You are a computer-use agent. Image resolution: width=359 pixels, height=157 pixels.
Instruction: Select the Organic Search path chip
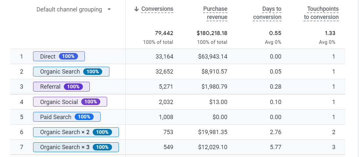[x=71, y=72]
